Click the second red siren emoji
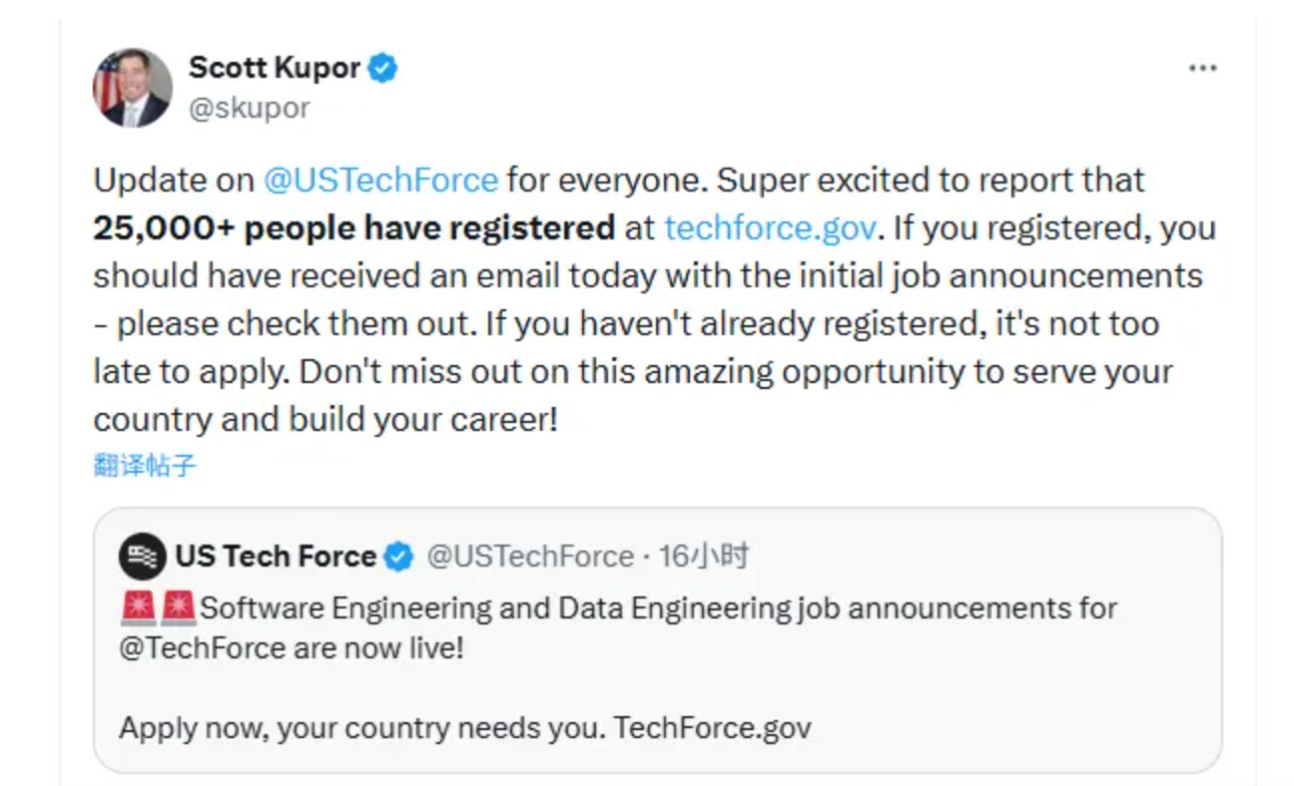Image resolution: width=1294 pixels, height=786 pixels. pyautogui.click(x=179, y=607)
